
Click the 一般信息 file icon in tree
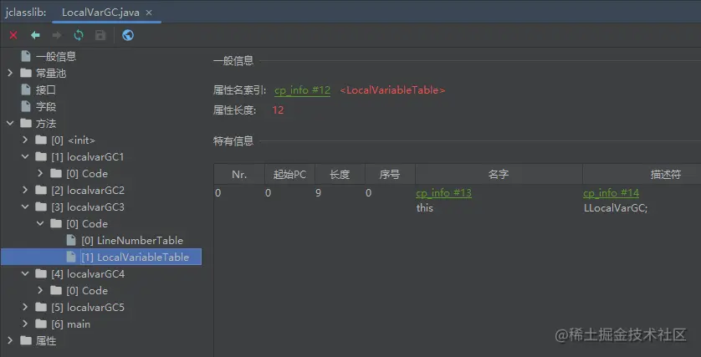point(26,56)
